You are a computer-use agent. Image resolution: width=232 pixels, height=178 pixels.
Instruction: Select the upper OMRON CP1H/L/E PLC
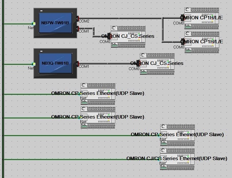click(x=202, y=18)
